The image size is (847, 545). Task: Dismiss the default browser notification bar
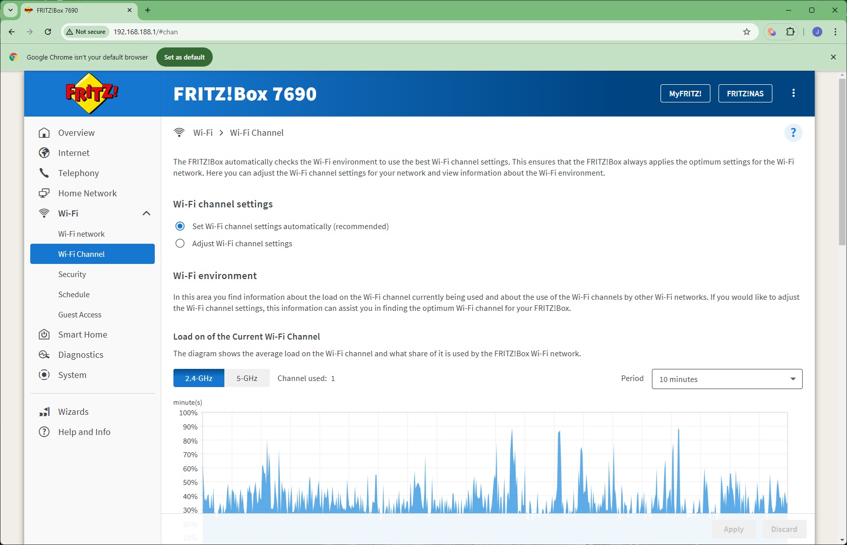pyautogui.click(x=833, y=57)
